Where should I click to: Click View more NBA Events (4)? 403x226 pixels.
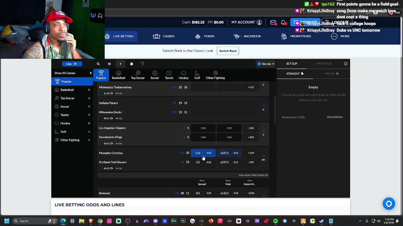click(253, 175)
